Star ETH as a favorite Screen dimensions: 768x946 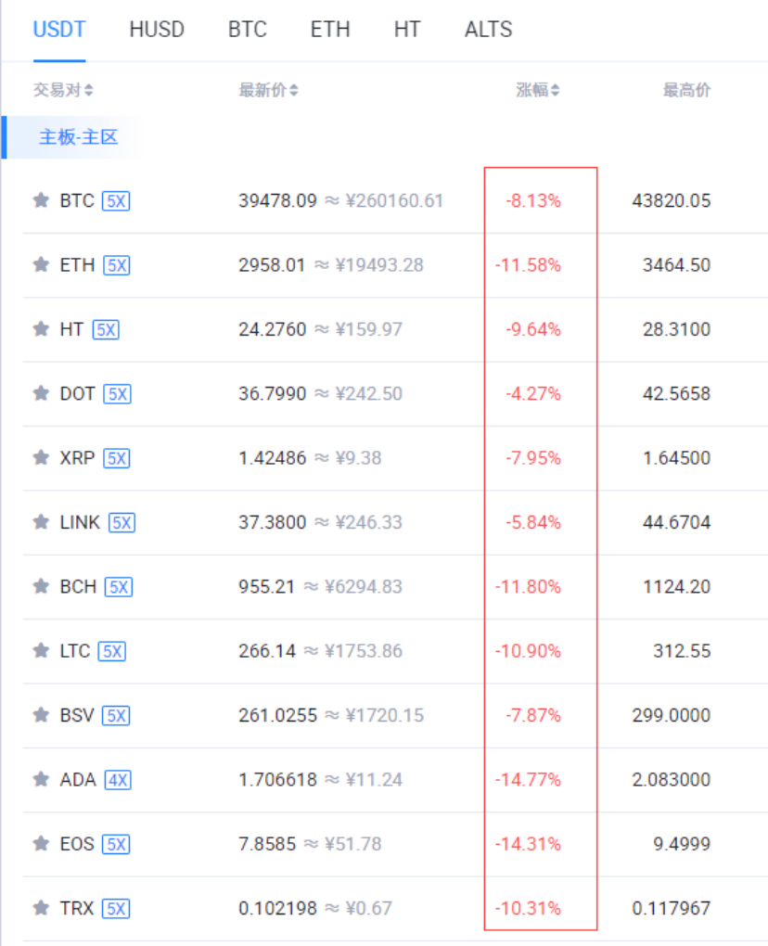coord(41,265)
